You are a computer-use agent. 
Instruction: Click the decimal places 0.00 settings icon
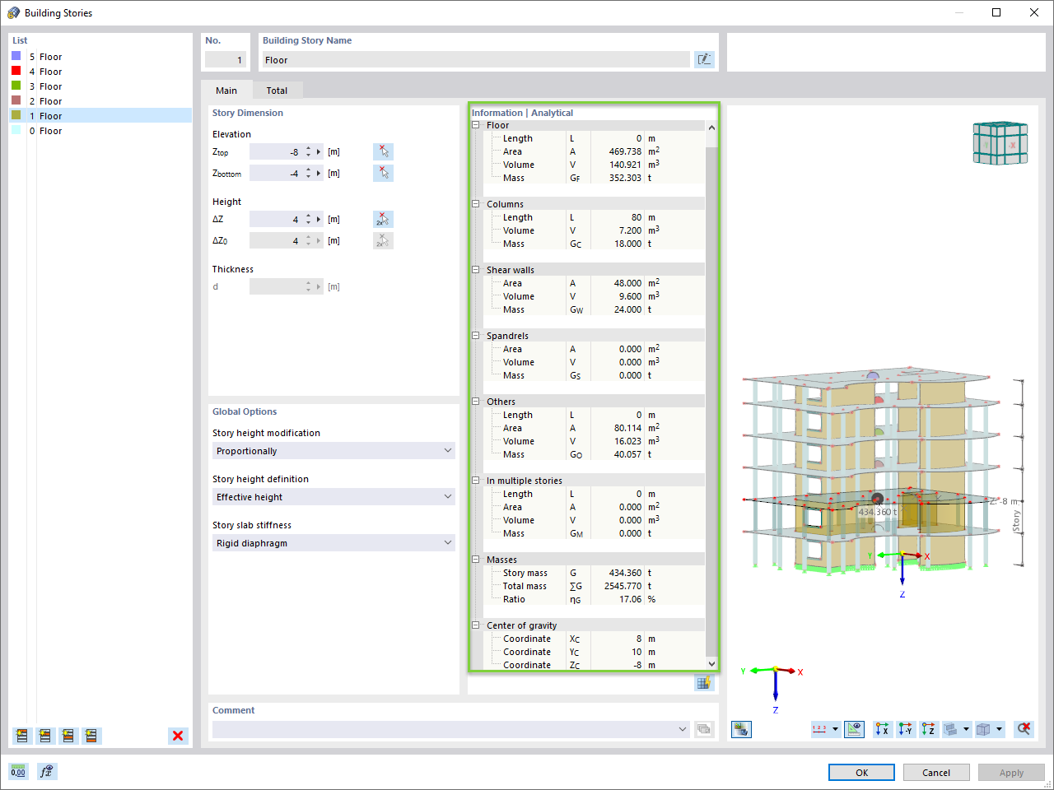pyautogui.click(x=17, y=771)
